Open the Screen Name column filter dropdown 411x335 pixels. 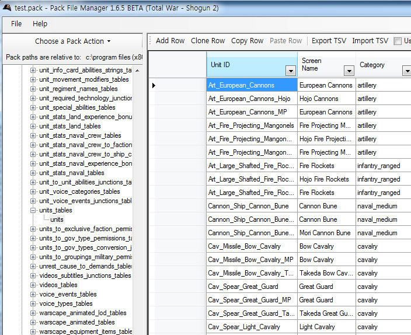click(x=349, y=71)
